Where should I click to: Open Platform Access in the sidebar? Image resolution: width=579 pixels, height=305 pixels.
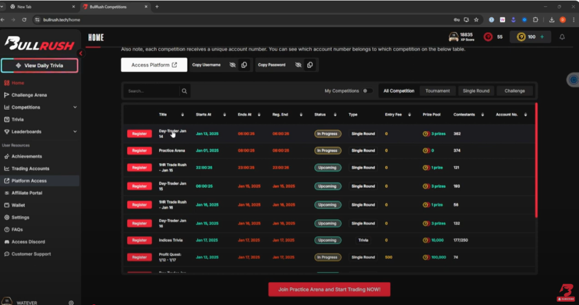point(29,181)
